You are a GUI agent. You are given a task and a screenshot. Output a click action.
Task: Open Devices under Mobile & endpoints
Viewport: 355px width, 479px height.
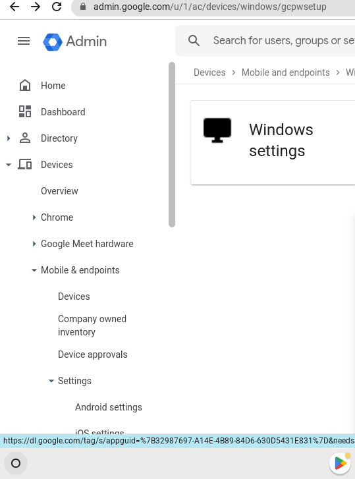[x=74, y=296]
